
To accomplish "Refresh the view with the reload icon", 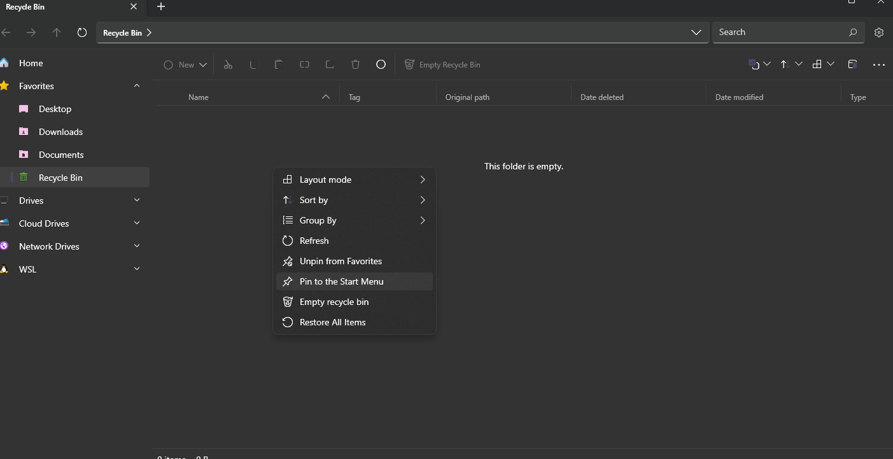I will (x=81, y=32).
